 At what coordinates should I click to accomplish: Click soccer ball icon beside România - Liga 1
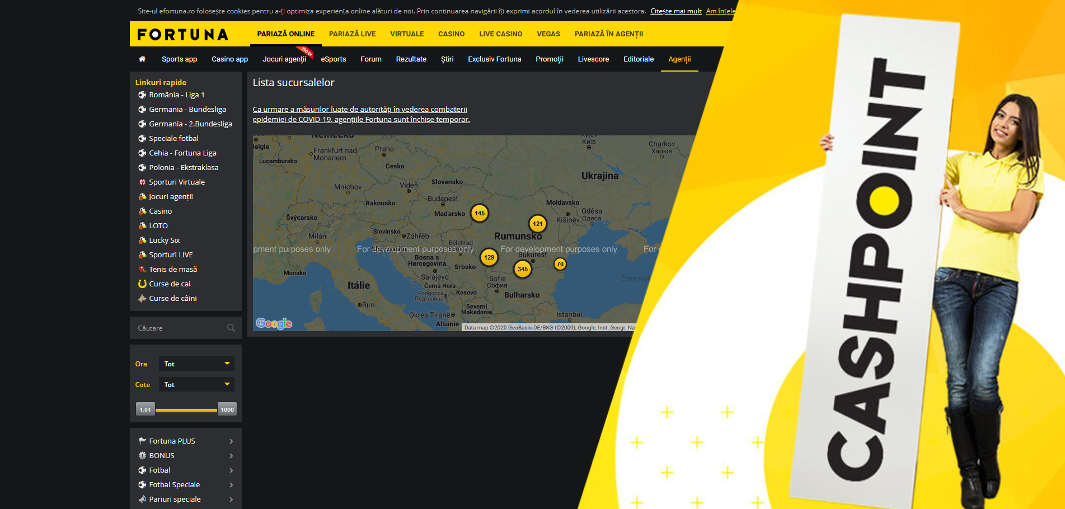[142, 95]
